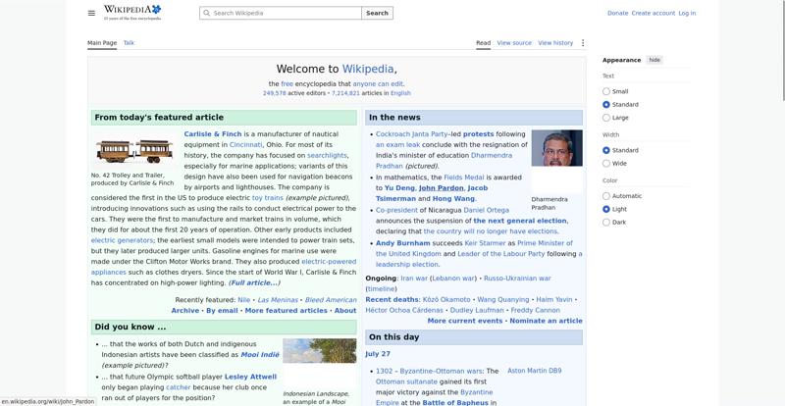Hide the Appearance panel
The image size is (785, 406).
654,60
